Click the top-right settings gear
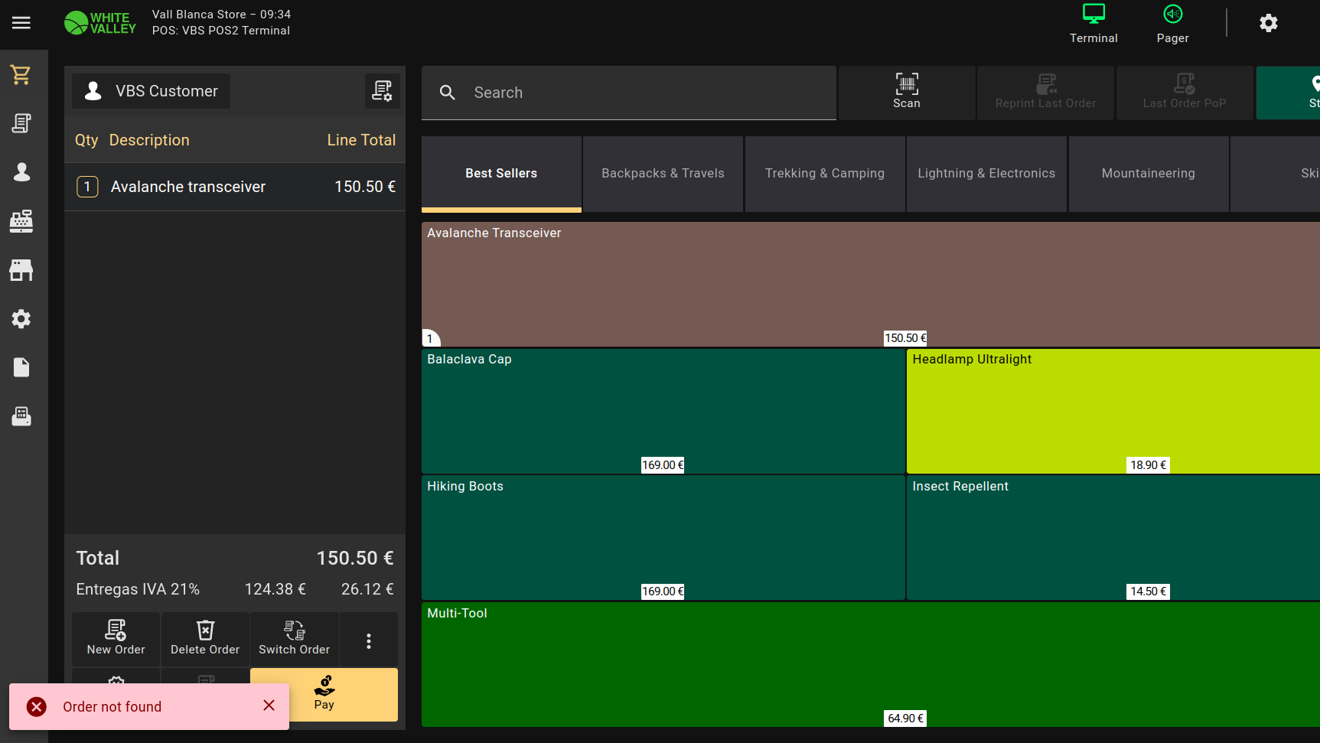1320x743 pixels. pos(1268,23)
